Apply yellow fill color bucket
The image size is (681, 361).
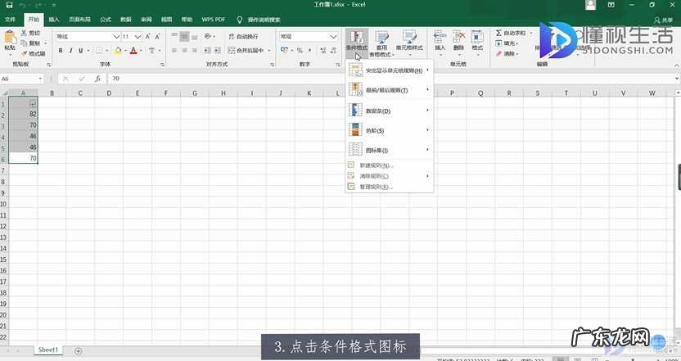tap(118, 51)
